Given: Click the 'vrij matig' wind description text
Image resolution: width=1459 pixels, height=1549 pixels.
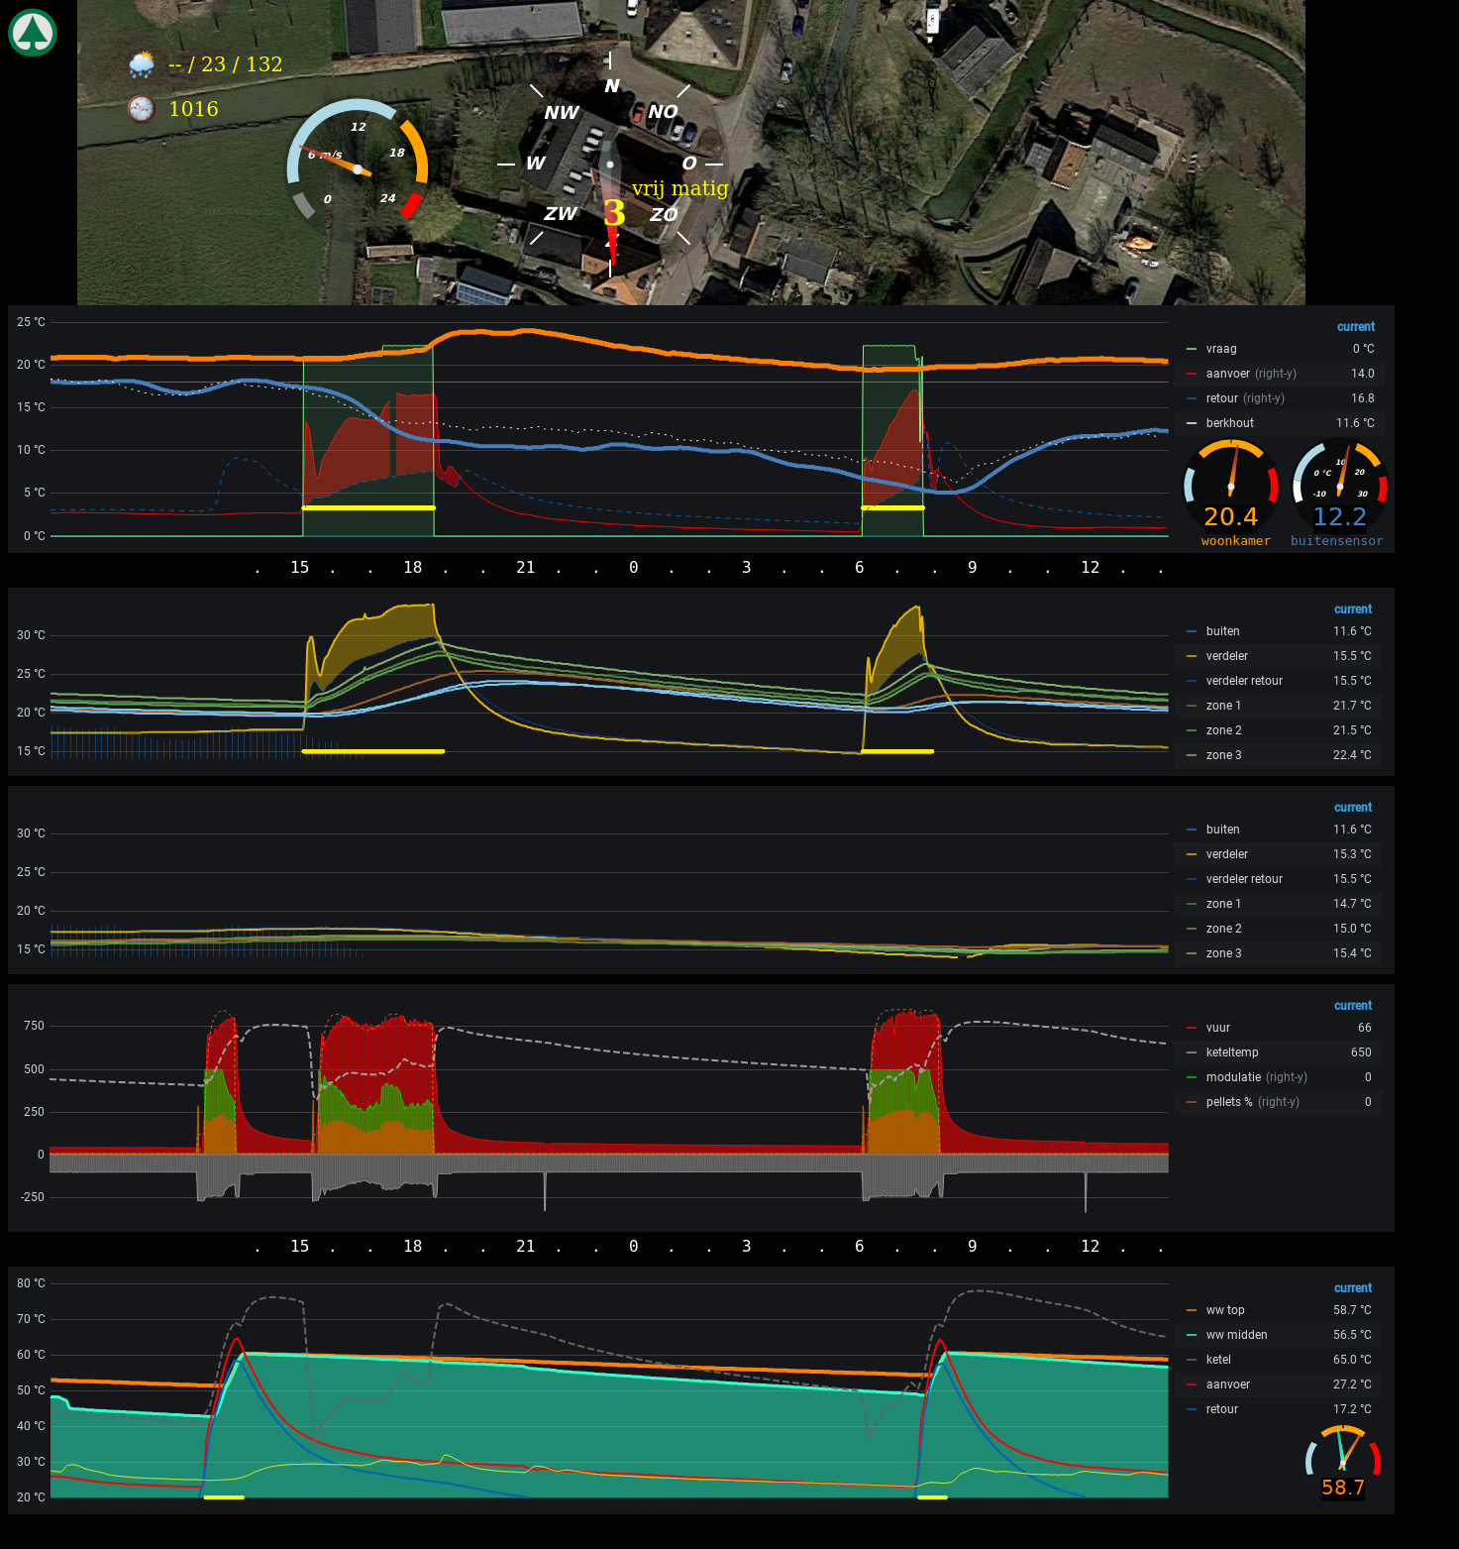Looking at the screenshot, I should click(679, 188).
